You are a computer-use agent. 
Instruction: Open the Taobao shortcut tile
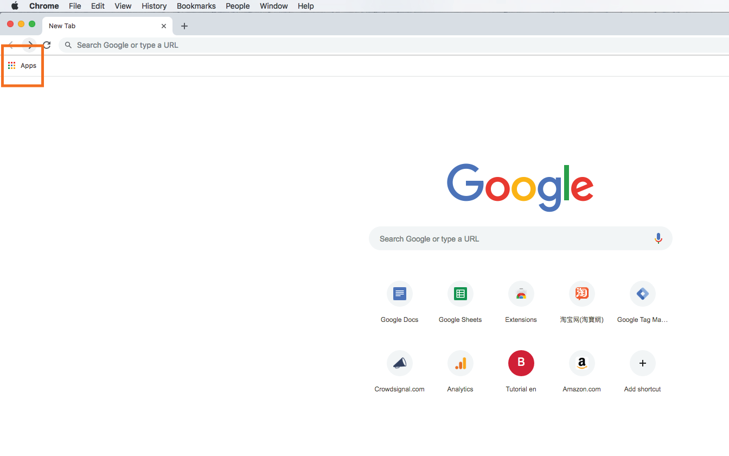tap(582, 294)
